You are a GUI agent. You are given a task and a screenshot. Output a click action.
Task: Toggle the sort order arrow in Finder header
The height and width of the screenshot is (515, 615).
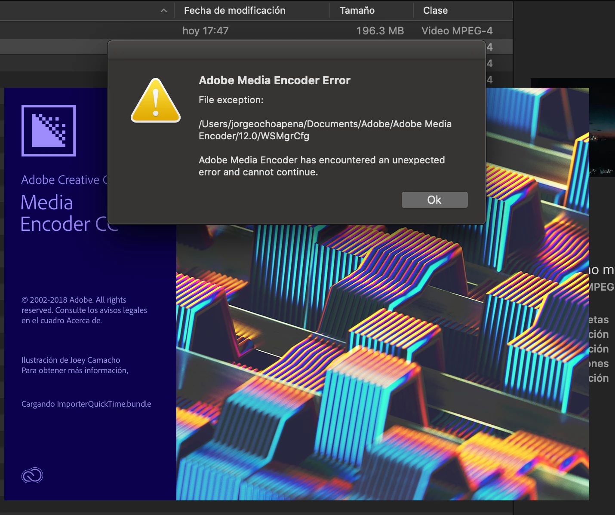(164, 11)
